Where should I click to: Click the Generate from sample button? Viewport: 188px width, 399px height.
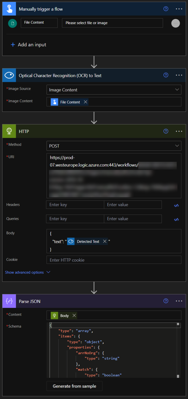point(74,386)
